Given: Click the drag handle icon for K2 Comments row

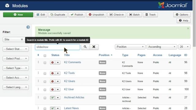Looking at the screenshot, I should coord(38,62).
